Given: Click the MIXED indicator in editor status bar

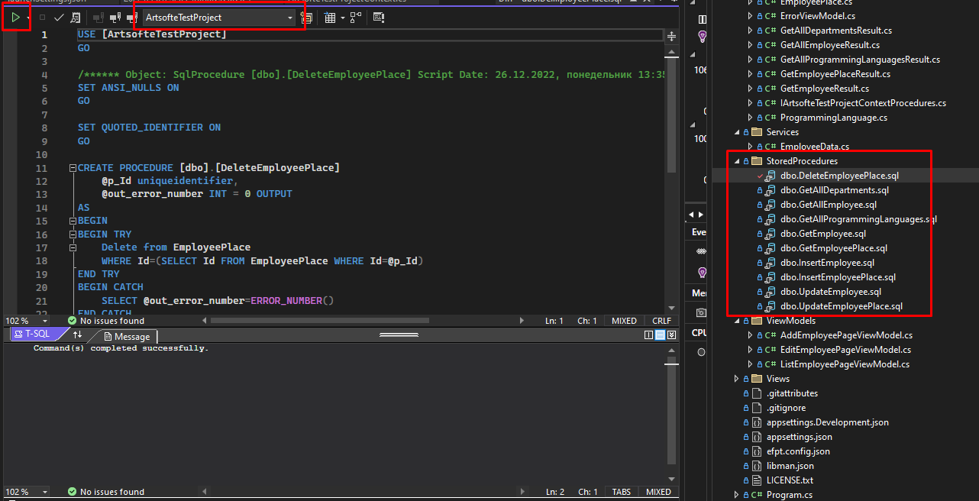Looking at the screenshot, I should point(624,321).
